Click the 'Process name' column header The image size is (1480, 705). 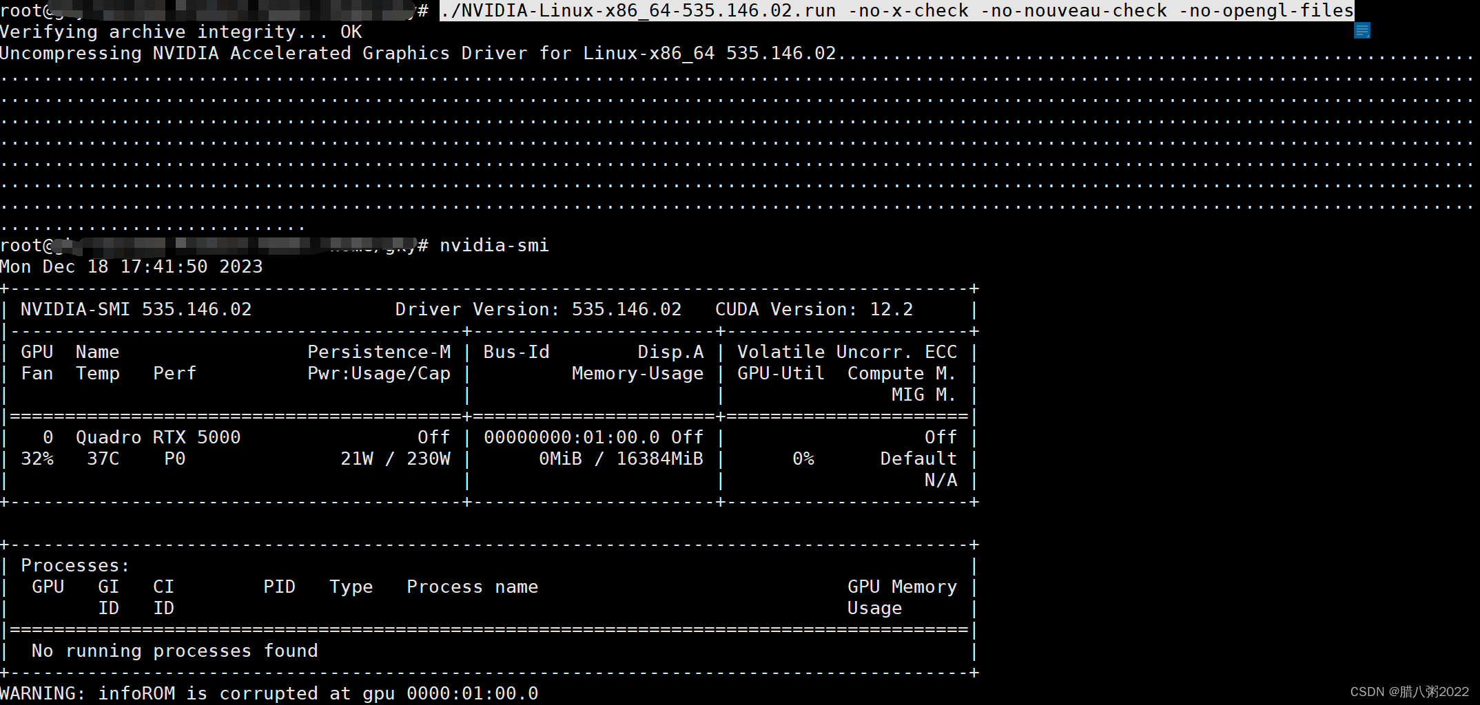(472, 587)
